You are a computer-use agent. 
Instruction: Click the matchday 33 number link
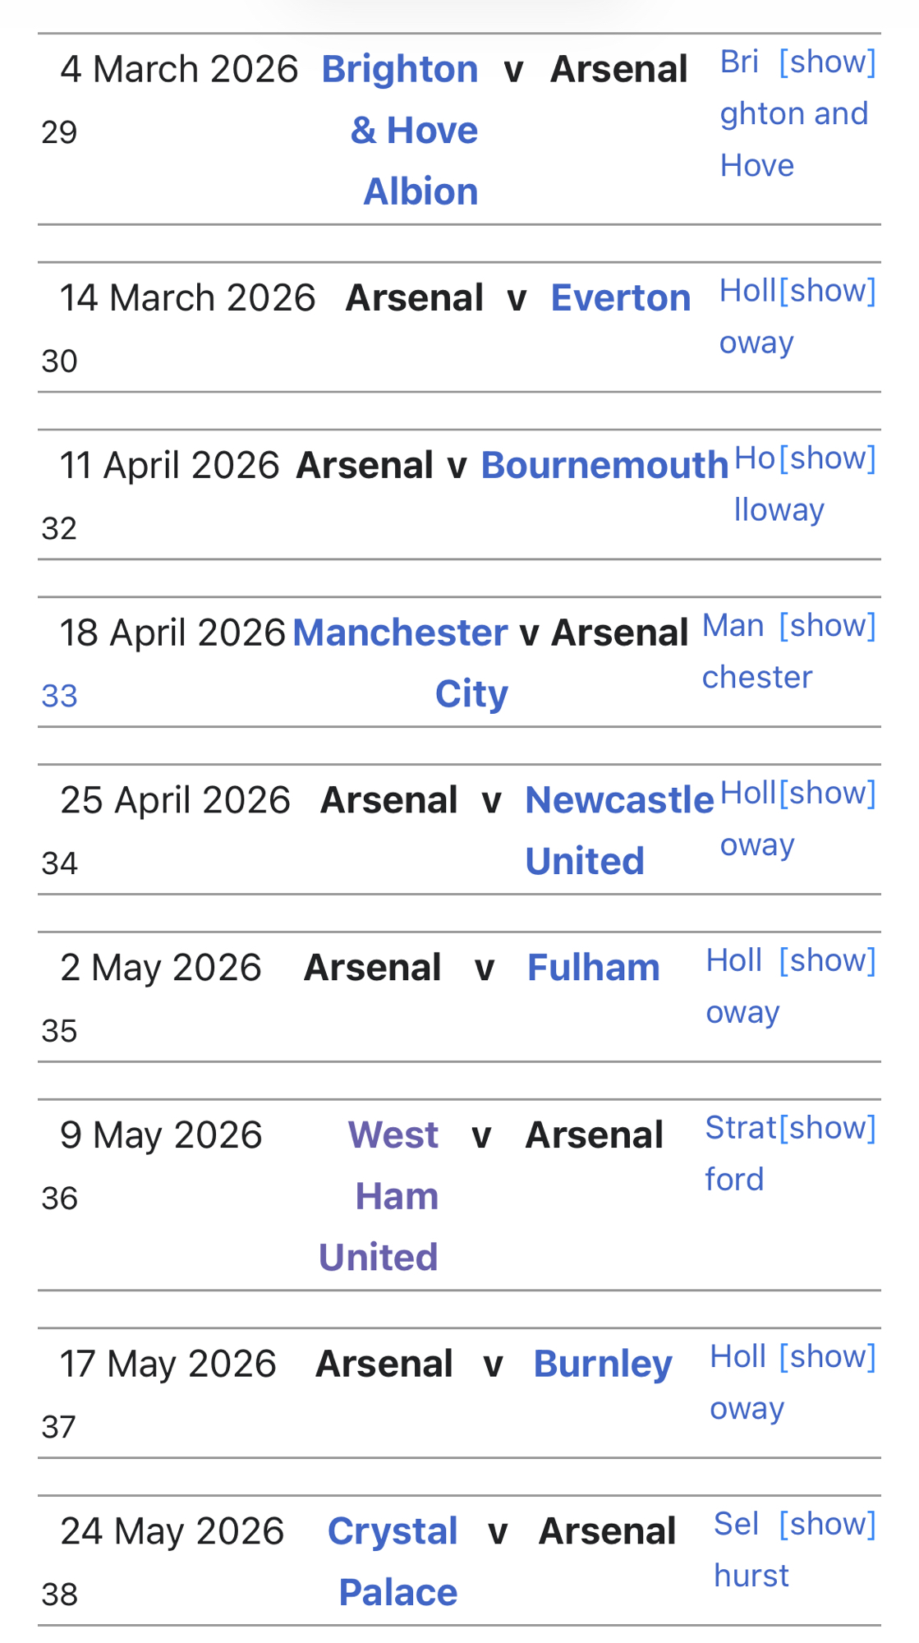click(59, 697)
